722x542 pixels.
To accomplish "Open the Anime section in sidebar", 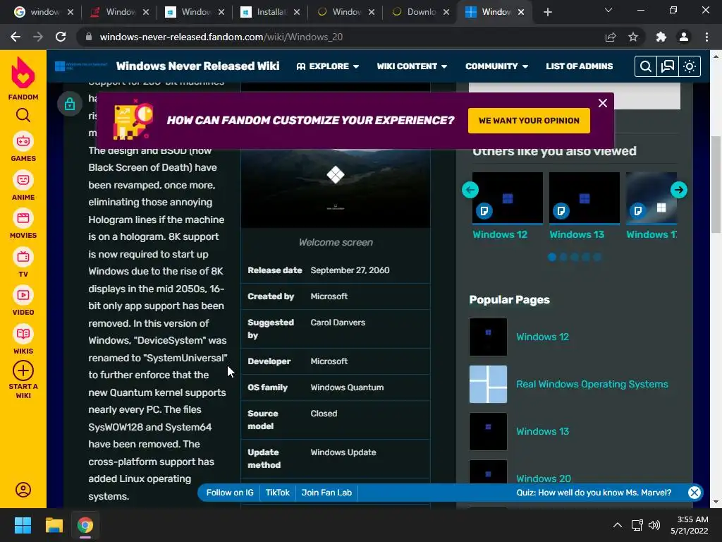I will click(23, 186).
